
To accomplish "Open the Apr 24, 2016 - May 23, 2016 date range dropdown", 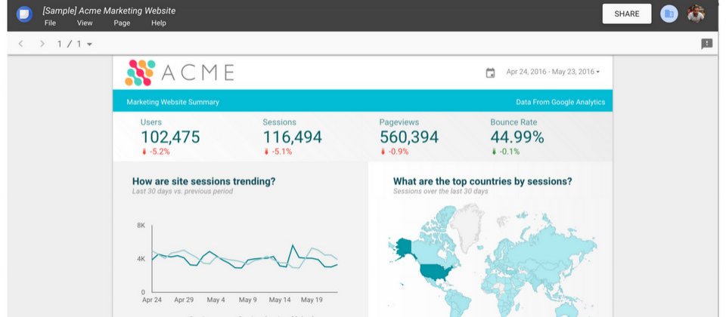I will pyautogui.click(x=553, y=72).
